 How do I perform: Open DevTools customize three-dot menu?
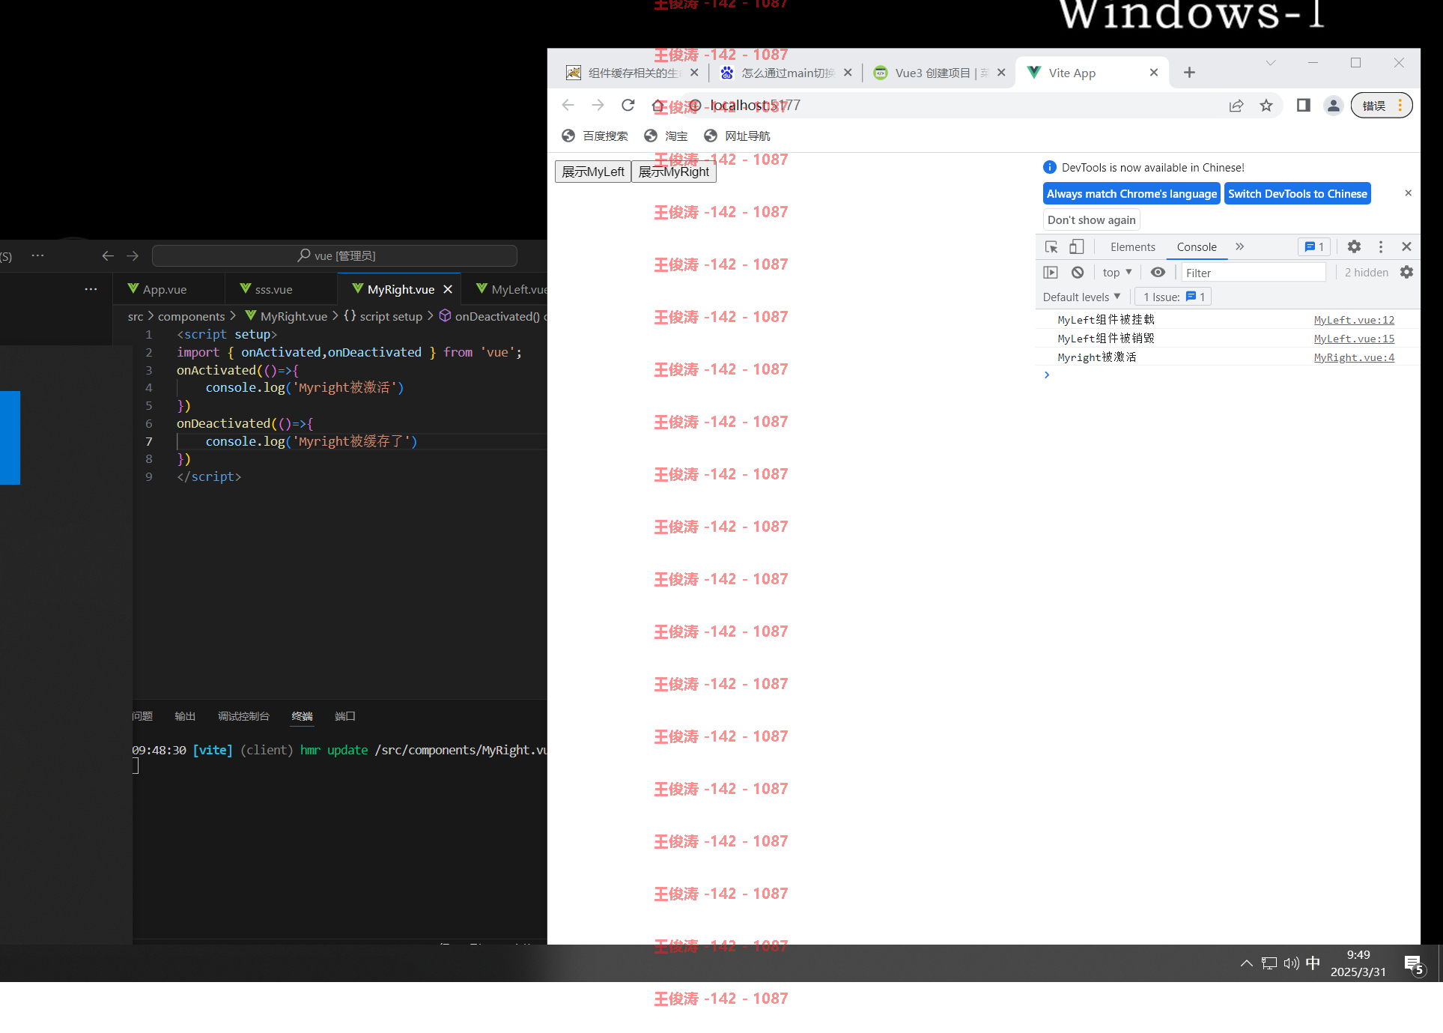click(1381, 246)
